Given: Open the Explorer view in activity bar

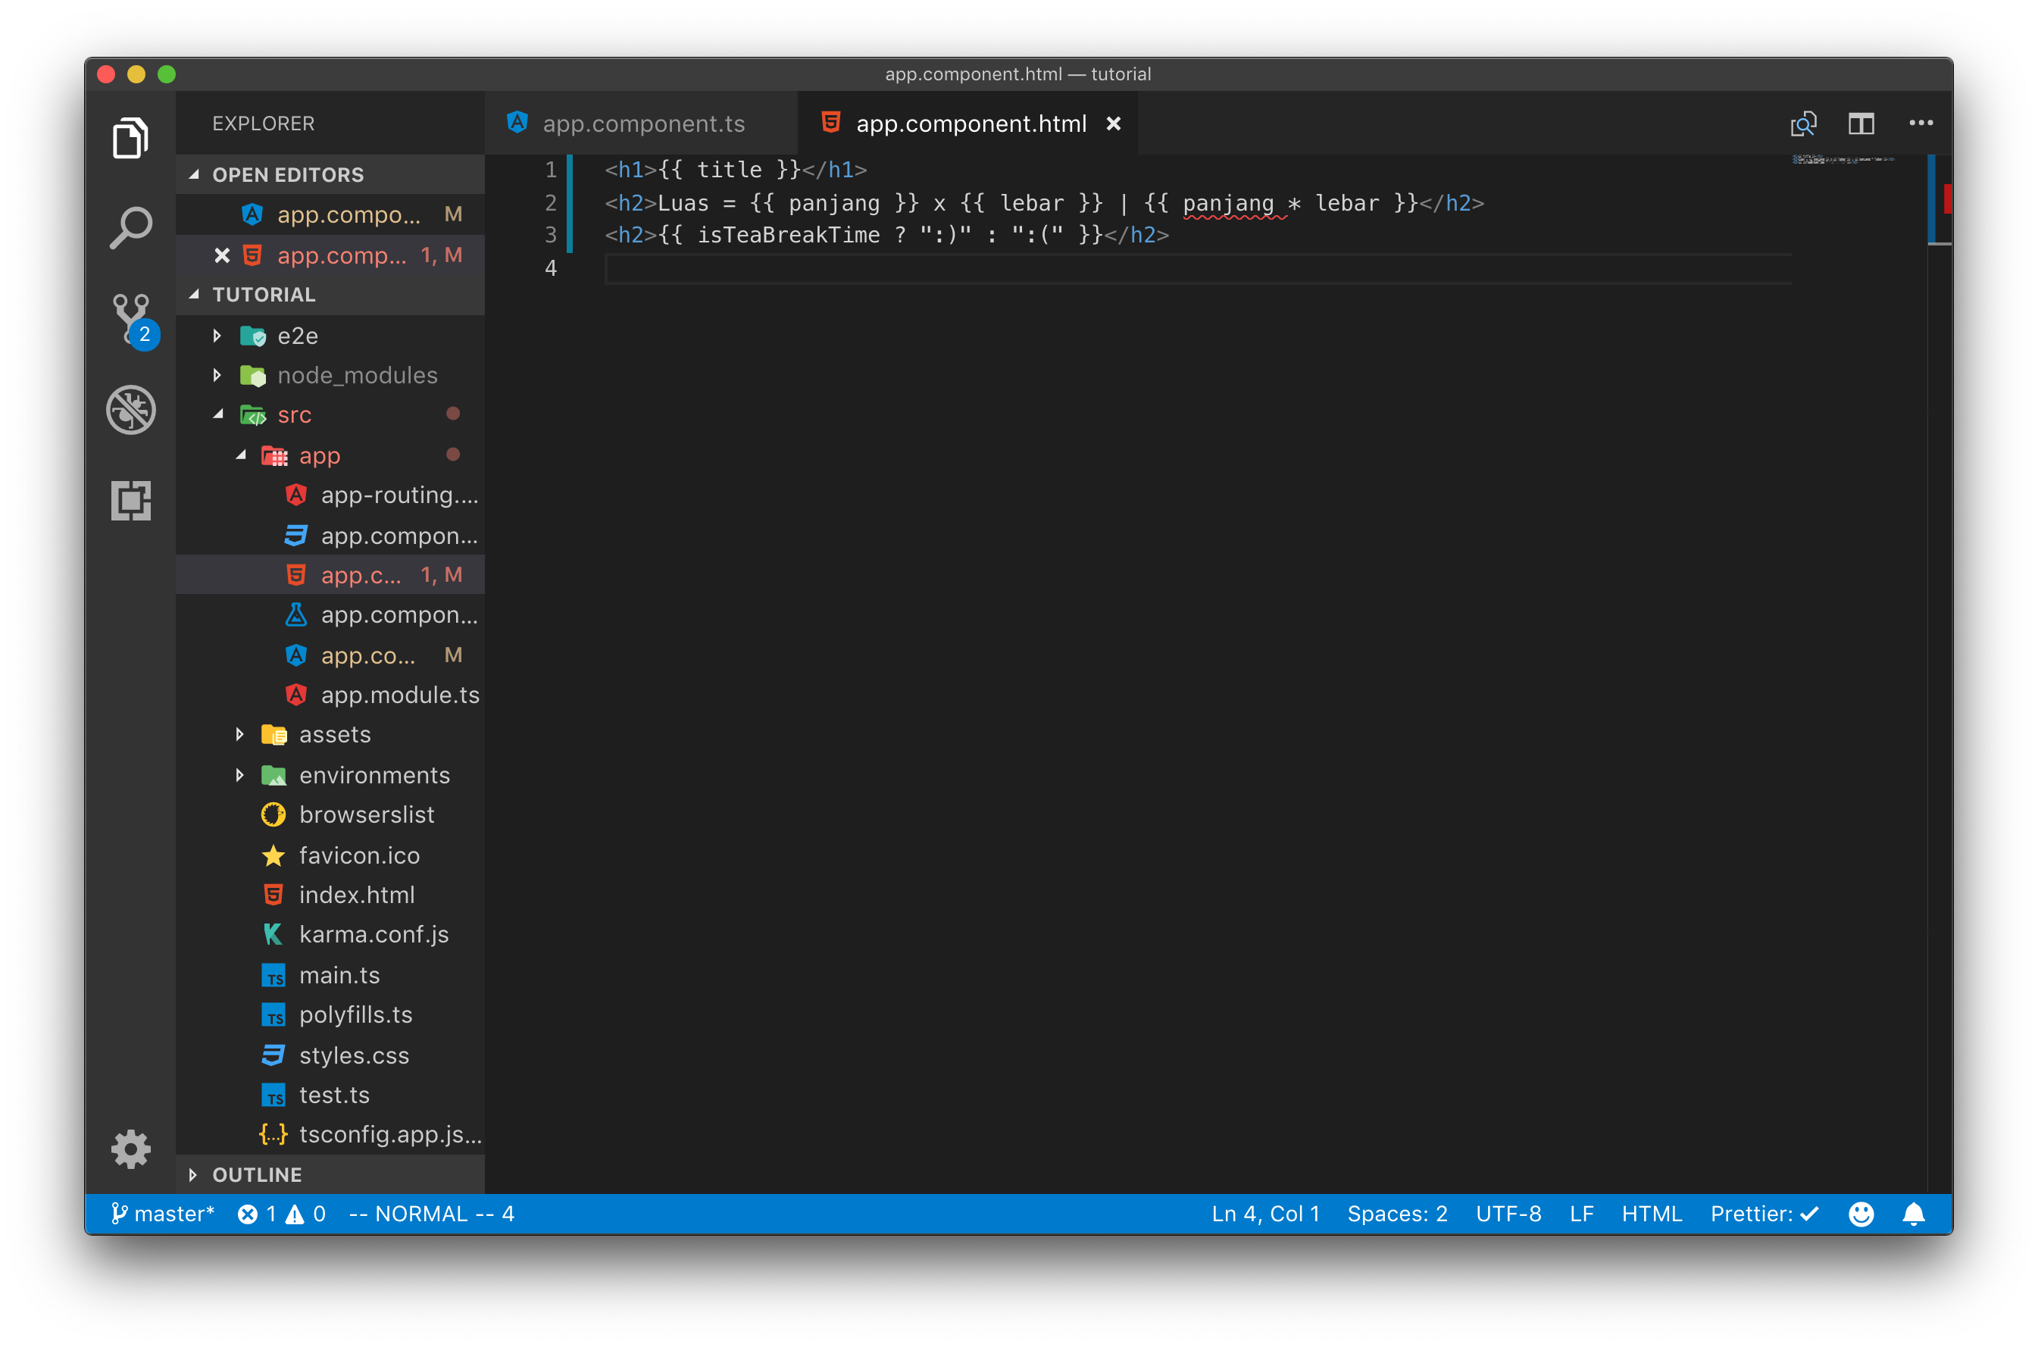Looking at the screenshot, I should pos(130,137).
